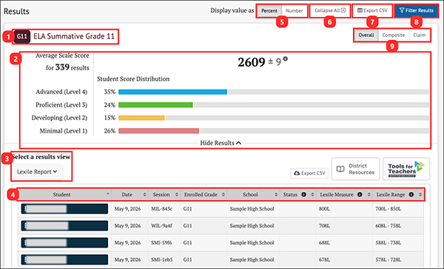Open the Lexile Report results view dropdown
This screenshot has height=269, width=444.
coord(37,172)
